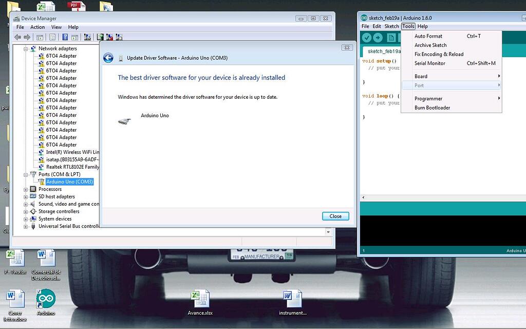526x329 pixels.
Task: Choose Fix Encoding & Reload menu item
Action: pyautogui.click(x=452, y=54)
